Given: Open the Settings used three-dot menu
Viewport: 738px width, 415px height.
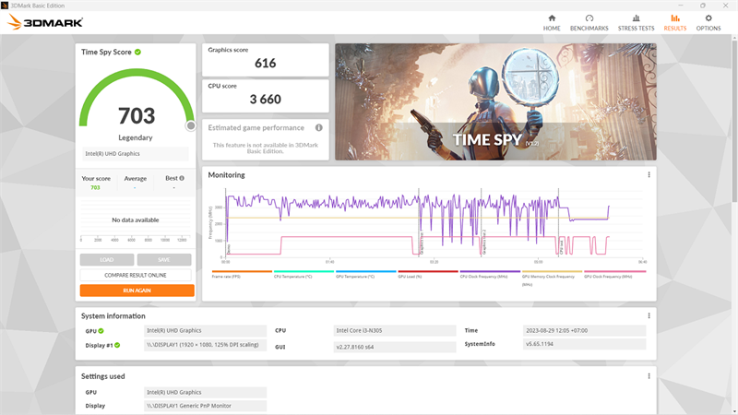Looking at the screenshot, I should pos(649,376).
